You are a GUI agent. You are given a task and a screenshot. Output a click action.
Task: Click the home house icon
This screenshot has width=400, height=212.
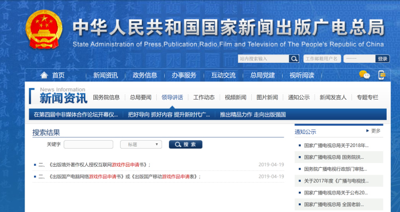[44, 75]
